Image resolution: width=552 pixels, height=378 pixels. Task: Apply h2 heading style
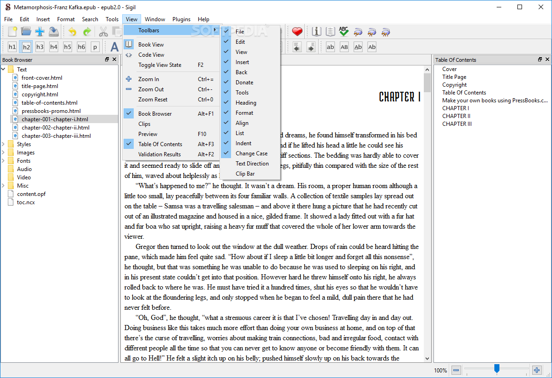tap(26, 47)
